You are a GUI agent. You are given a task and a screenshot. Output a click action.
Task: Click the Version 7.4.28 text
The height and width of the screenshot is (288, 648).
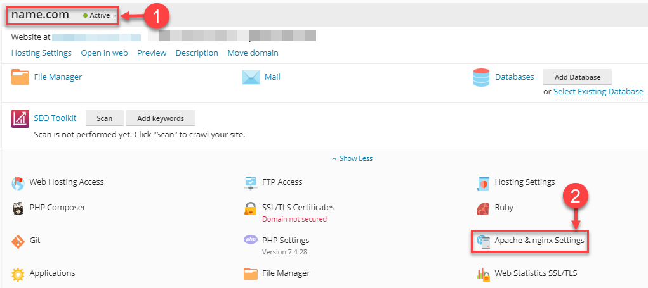tap(284, 252)
